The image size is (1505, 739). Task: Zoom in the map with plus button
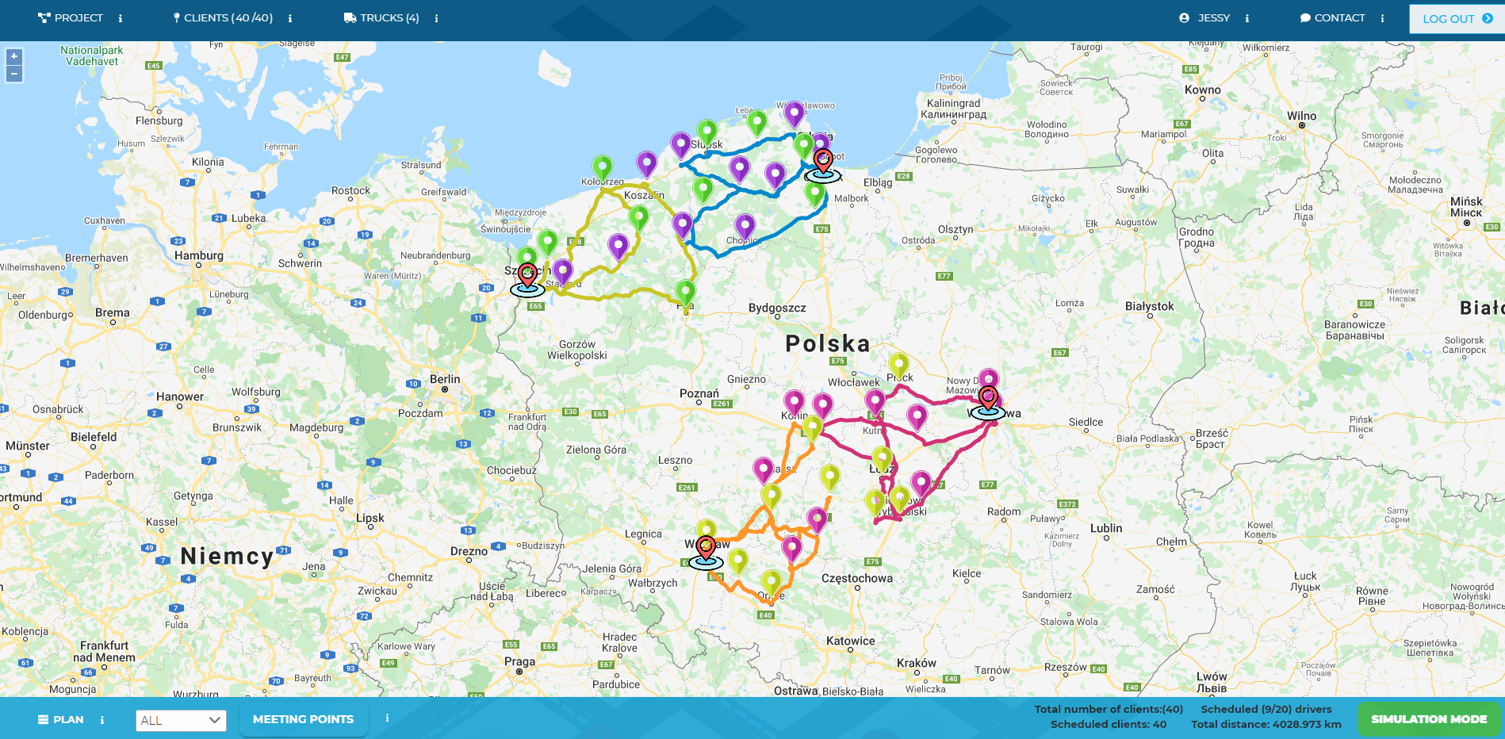[14, 56]
